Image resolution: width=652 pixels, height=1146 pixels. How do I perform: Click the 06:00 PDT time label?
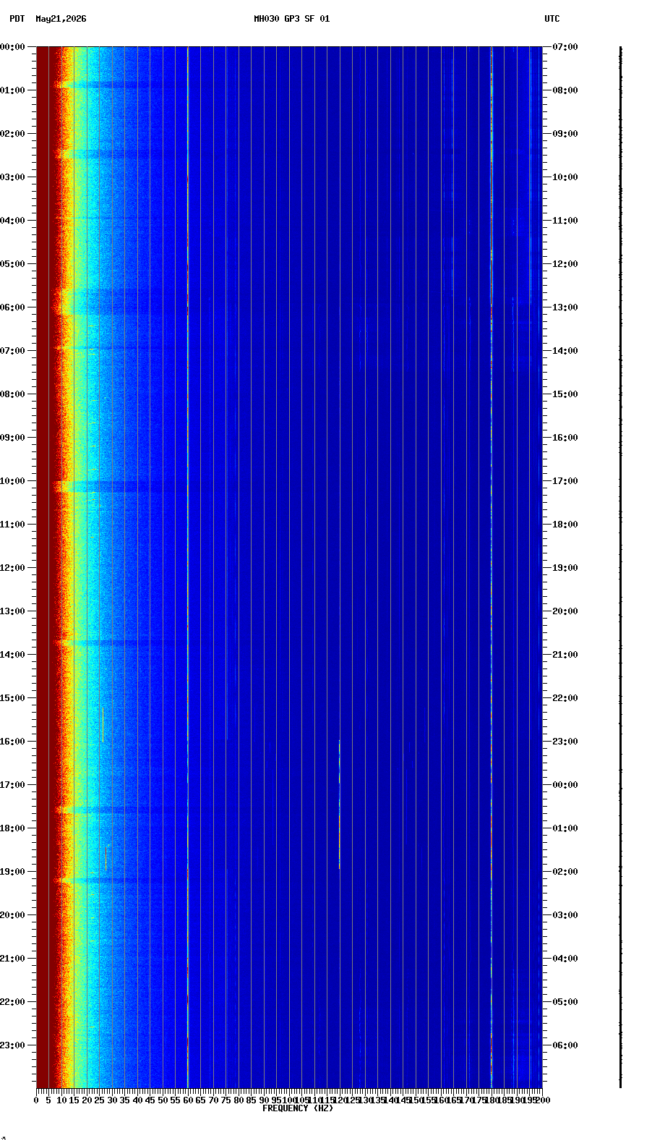pyautogui.click(x=12, y=307)
